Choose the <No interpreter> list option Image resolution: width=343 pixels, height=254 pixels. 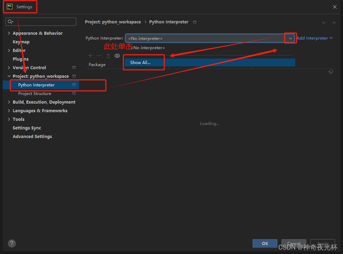pos(148,48)
